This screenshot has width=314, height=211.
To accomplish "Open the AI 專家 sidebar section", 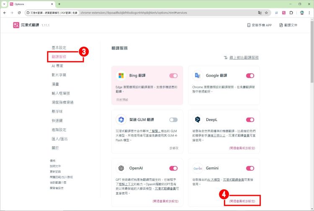I will point(57,66).
